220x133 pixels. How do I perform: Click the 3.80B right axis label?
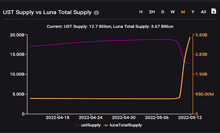click(x=201, y=35)
